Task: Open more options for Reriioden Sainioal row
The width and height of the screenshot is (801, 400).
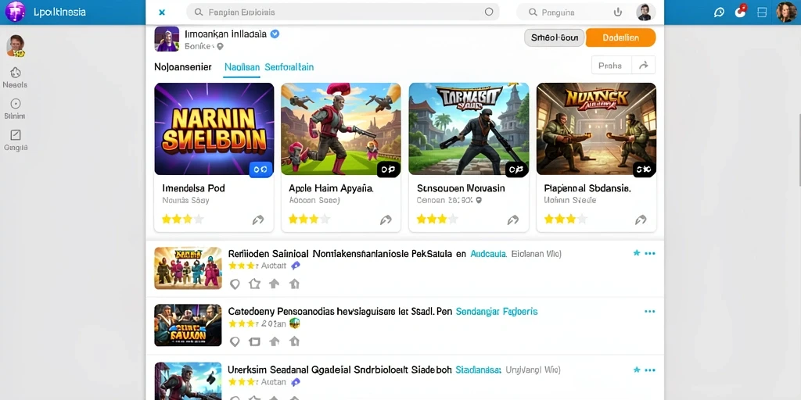Action: (x=650, y=253)
